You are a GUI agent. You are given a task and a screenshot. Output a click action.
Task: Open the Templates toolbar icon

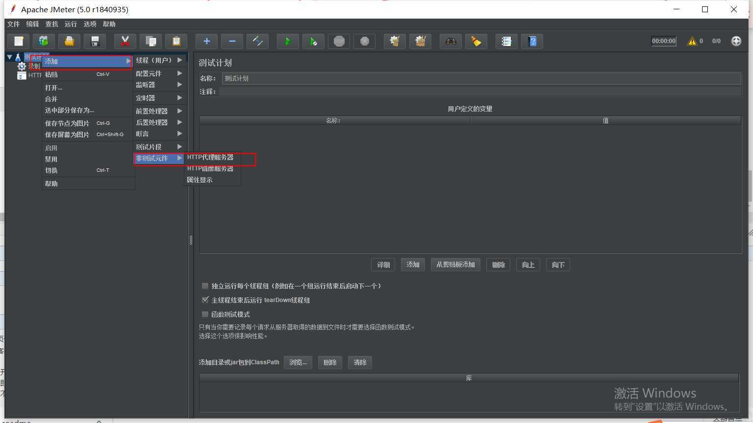(44, 42)
